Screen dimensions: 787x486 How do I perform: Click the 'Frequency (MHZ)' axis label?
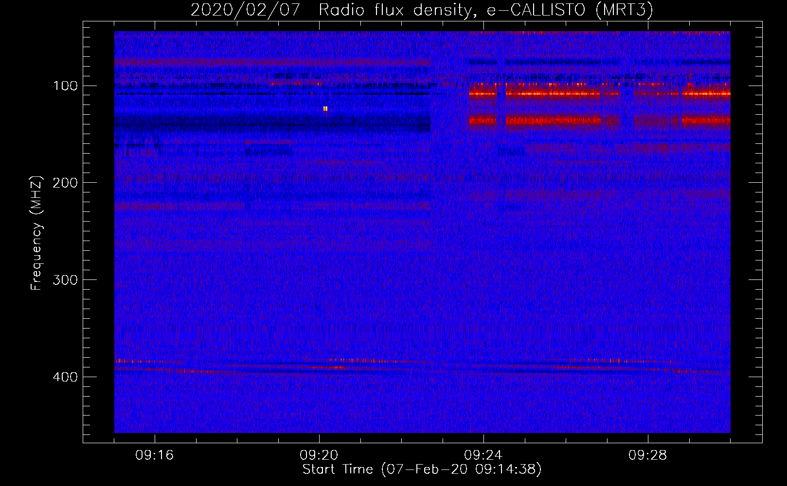[36, 233]
